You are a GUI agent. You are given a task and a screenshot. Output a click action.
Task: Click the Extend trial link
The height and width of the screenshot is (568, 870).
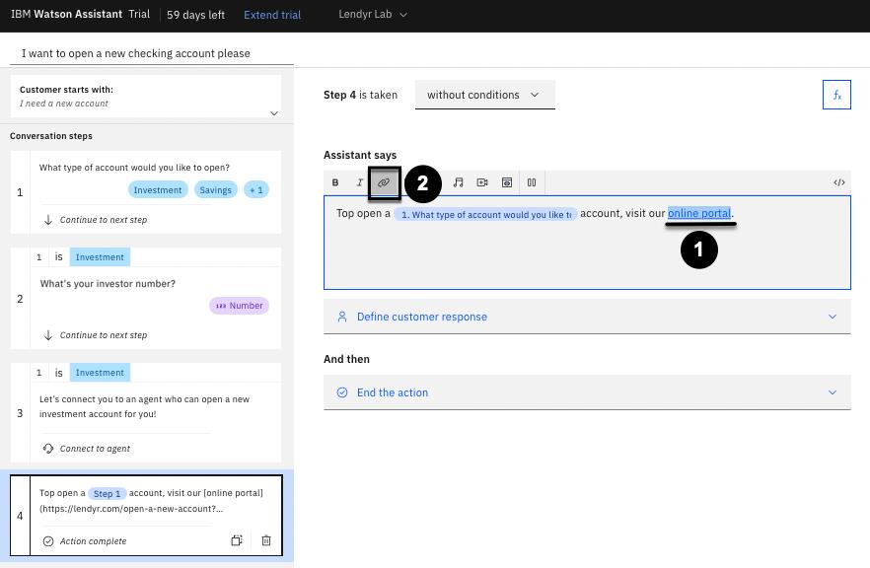[x=272, y=15]
